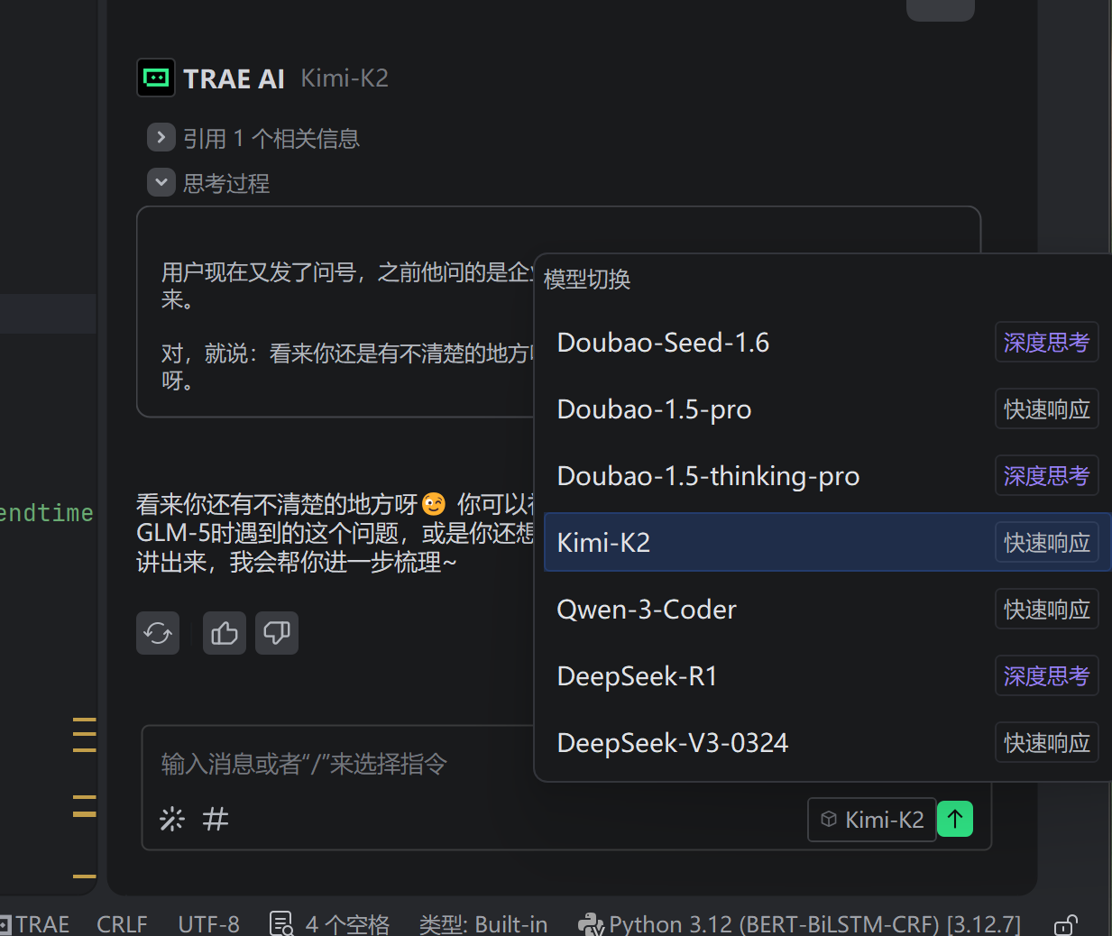Click the thumbs down icon
The image size is (1112, 936).
277,633
